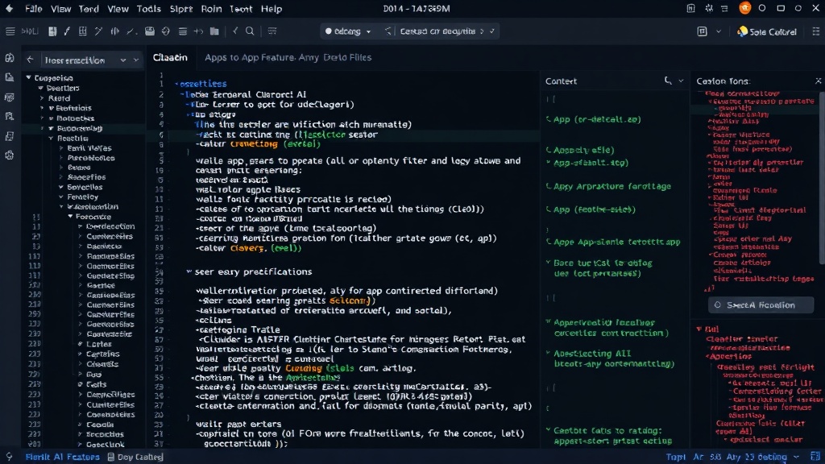Image resolution: width=825 pixels, height=464 pixels.
Task: Expand the Rterd tree folder
Action: click(42, 98)
